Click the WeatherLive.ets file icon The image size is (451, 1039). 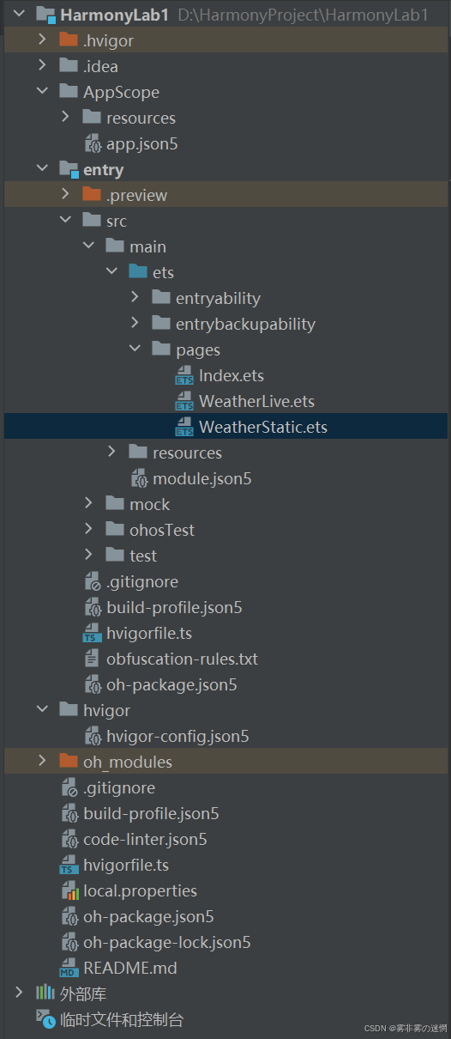click(x=184, y=401)
